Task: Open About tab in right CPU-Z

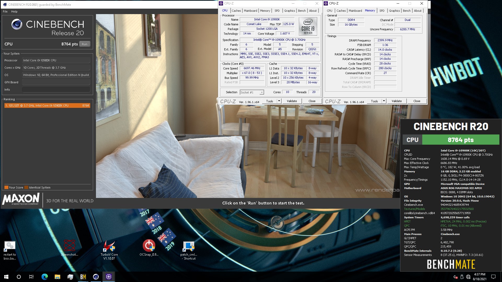Action: (418, 11)
